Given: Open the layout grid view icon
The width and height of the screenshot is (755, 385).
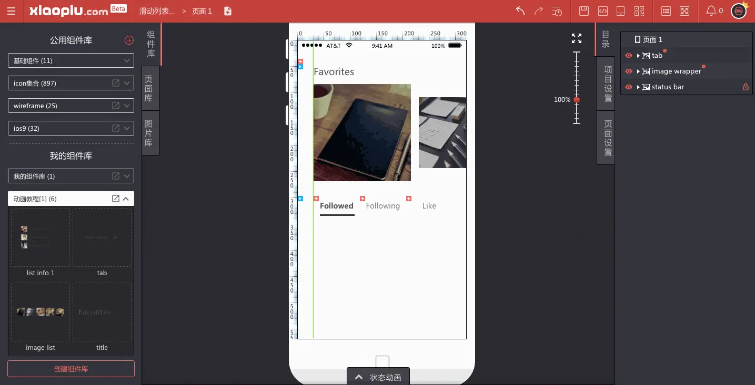Looking at the screenshot, I should point(666,11).
